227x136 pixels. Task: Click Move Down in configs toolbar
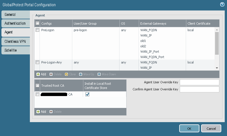point(106,74)
